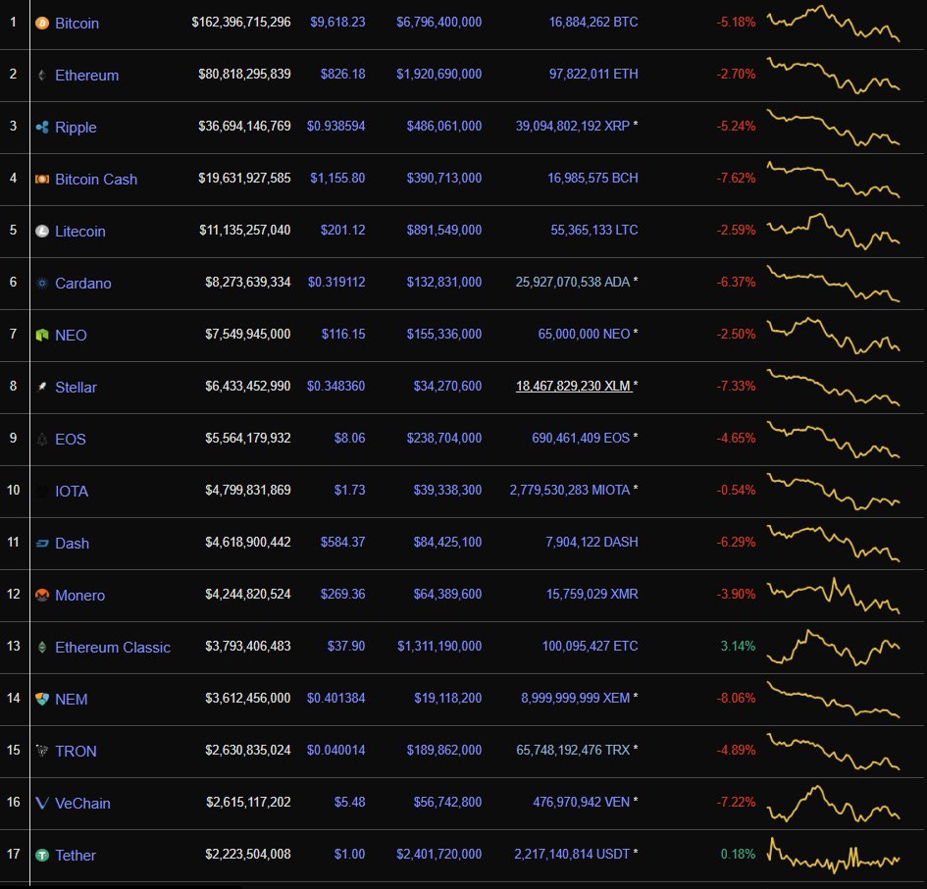
Task: Open the Dash name link
Action: click(x=73, y=544)
